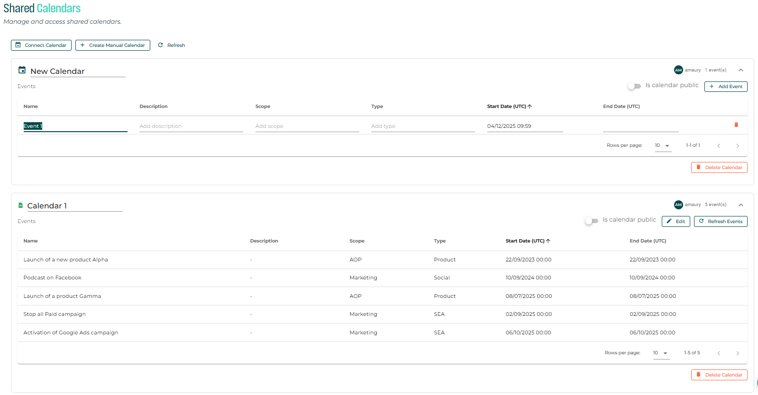Collapse the Calendar 1 panel
This screenshot has height=395, width=758.
coord(740,205)
